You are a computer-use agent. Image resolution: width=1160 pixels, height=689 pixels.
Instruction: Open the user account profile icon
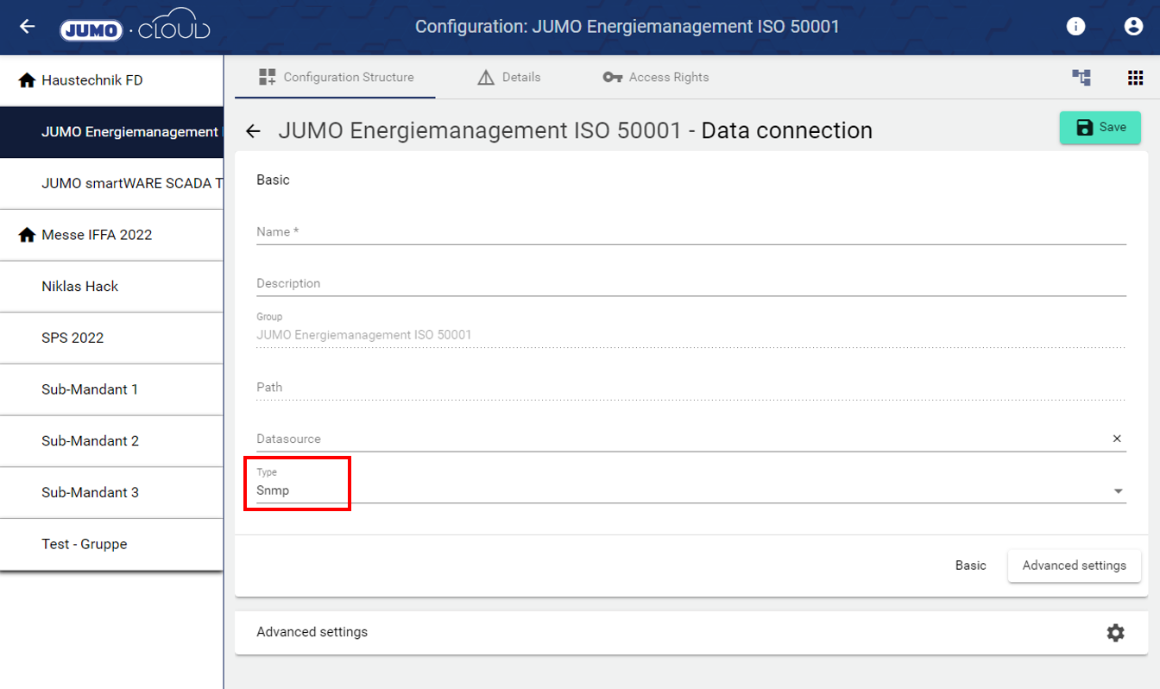click(1133, 27)
